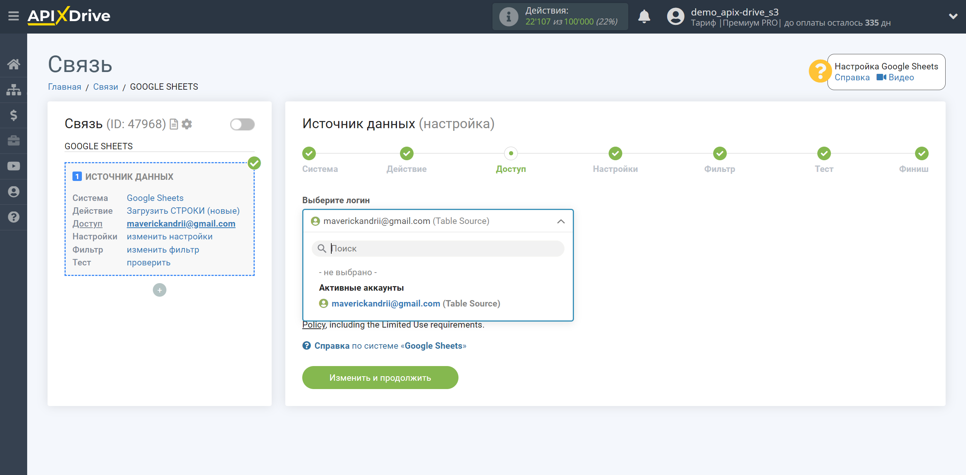Open the hamburger menu

click(x=14, y=16)
